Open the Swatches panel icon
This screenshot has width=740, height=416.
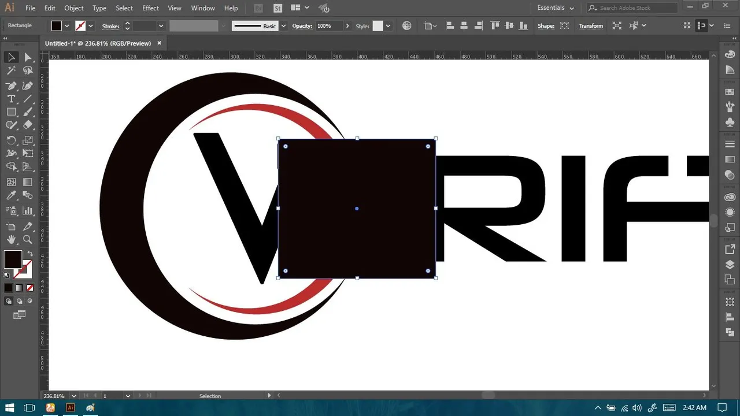click(730, 92)
